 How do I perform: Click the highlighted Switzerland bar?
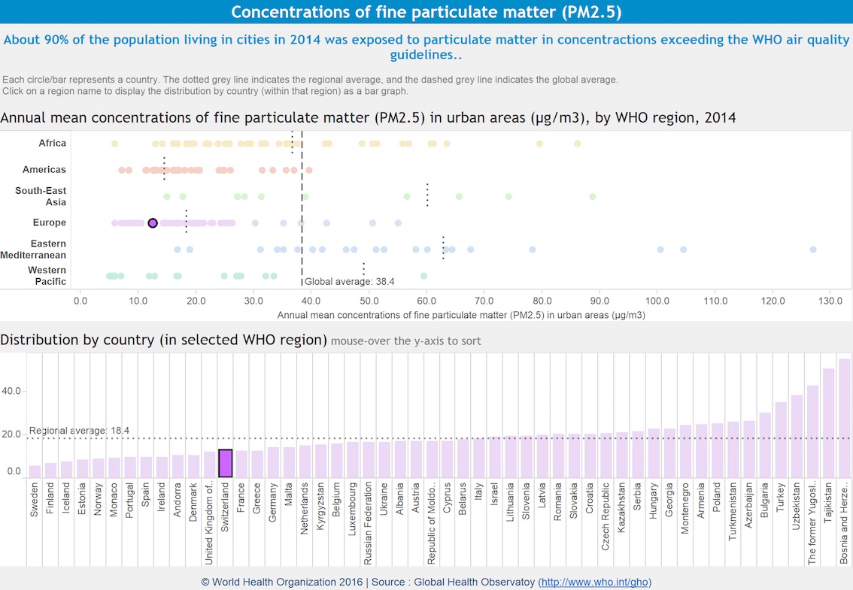point(225,462)
